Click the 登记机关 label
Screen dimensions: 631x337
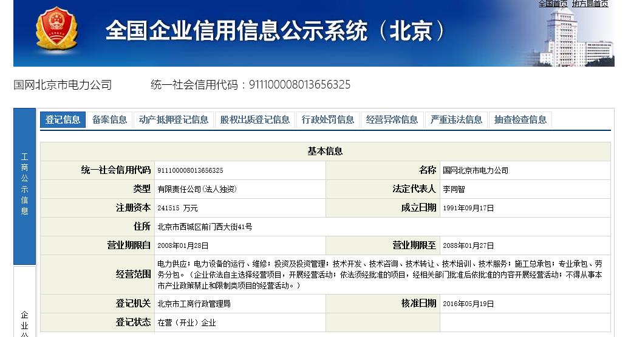(x=133, y=304)
